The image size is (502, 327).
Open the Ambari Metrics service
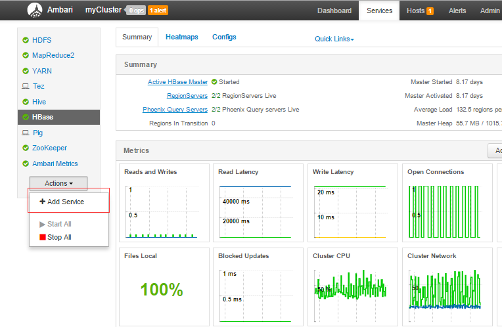coord(55,163)
